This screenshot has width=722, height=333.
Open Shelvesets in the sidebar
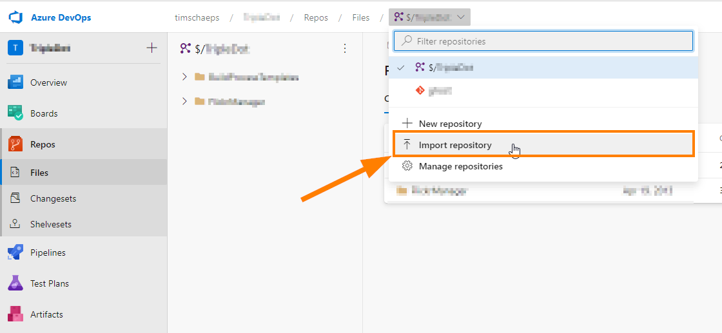pos(50,224)
